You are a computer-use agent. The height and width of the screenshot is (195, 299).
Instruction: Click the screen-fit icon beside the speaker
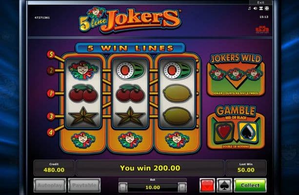[x=261, y=8]
